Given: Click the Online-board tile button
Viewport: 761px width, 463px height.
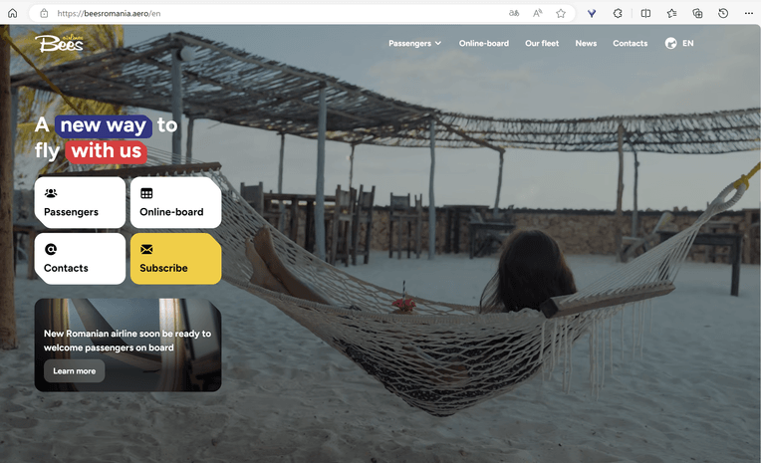Looking at the screenshot, I should pos(175,202).
